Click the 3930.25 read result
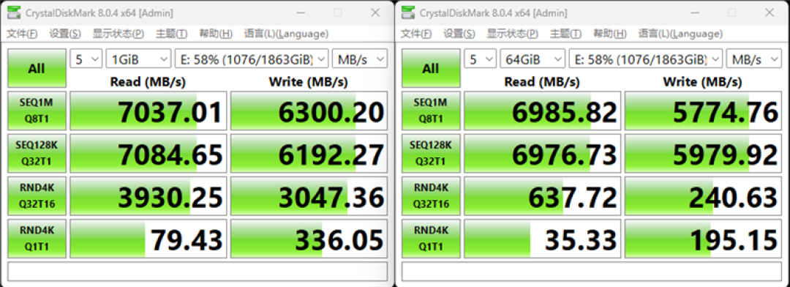The width and height of the screenshot is (790, 287). pyautogui.click(x=148, y=195)
